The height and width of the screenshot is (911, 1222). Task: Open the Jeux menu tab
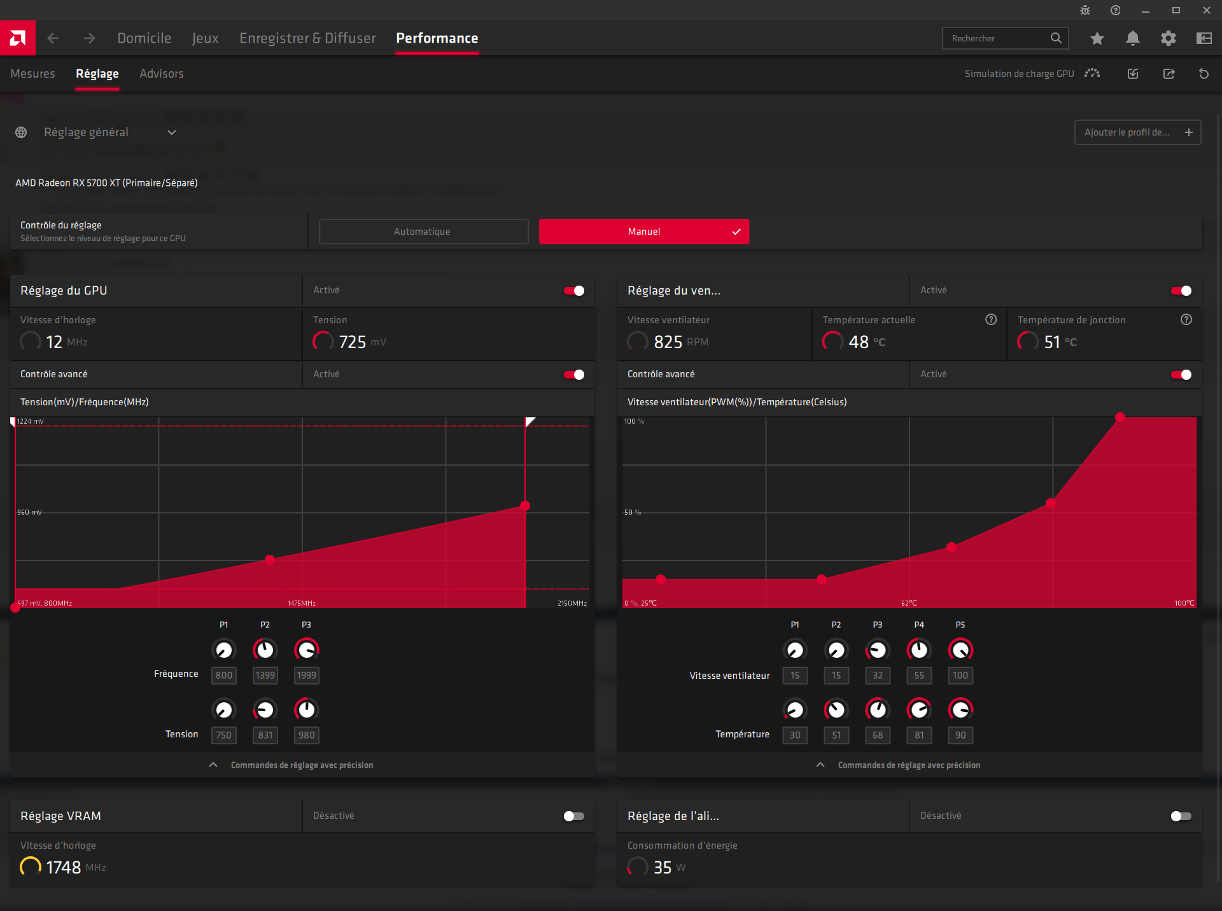pos(205,38)
